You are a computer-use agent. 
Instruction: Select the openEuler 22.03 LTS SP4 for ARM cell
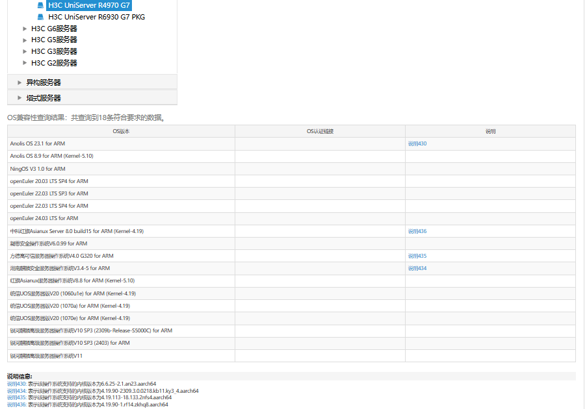click(x=121, y=206)
